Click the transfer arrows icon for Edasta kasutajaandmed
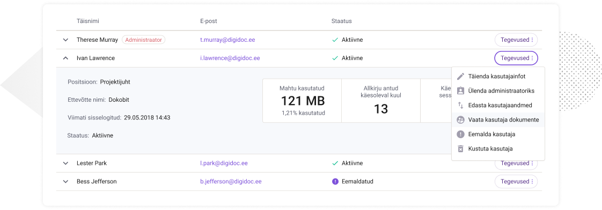The height and width of the screenshot is (210, 602). [461, 105]
